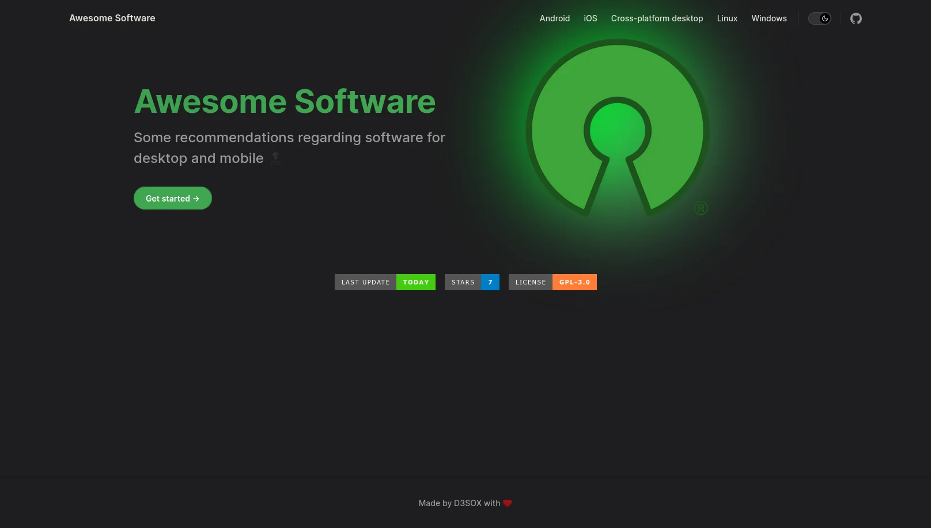Image resolution: width=931 pixels, height=528 pixels.
Task: Click the red heart in footer
Action: (508, 503)
